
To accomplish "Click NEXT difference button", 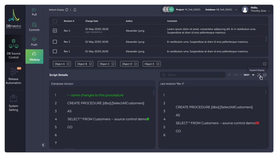I will click(x=246, y=75).
